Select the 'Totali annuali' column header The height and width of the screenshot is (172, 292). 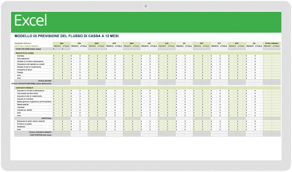coord(272,43)
